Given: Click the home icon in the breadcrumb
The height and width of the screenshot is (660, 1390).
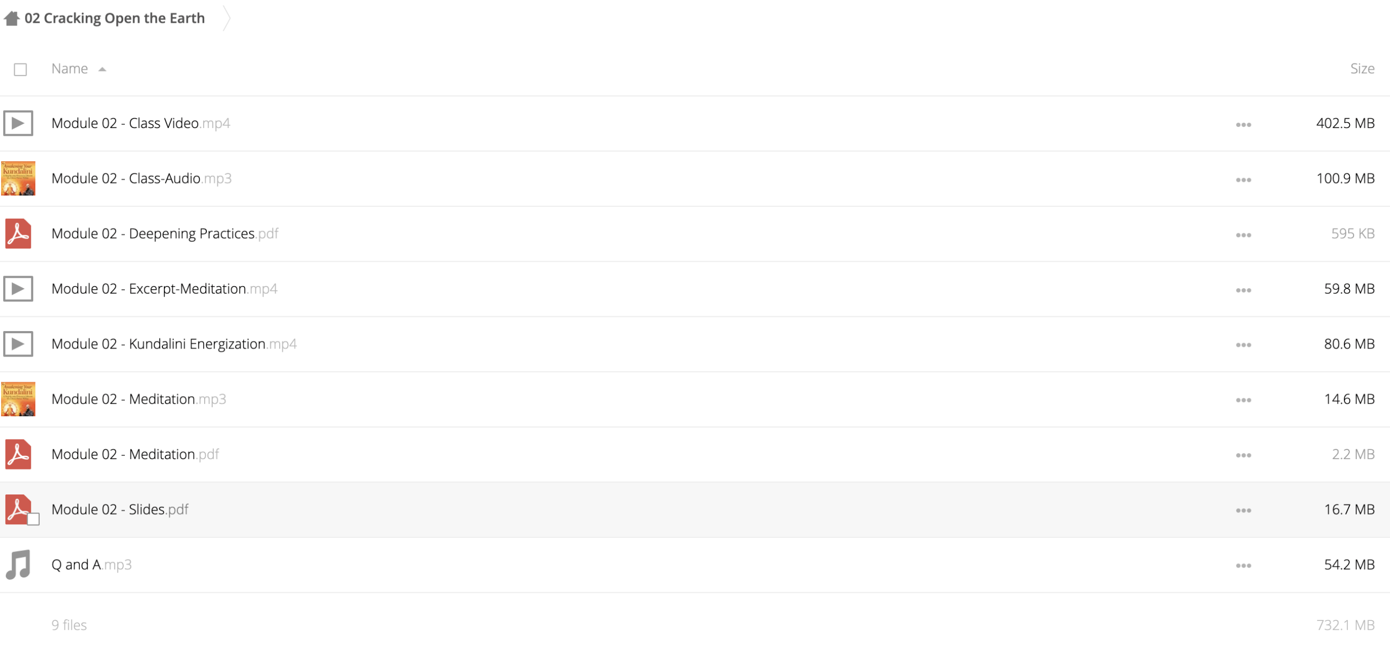Looking at the screenshot, I should click(x=11, y=18).
